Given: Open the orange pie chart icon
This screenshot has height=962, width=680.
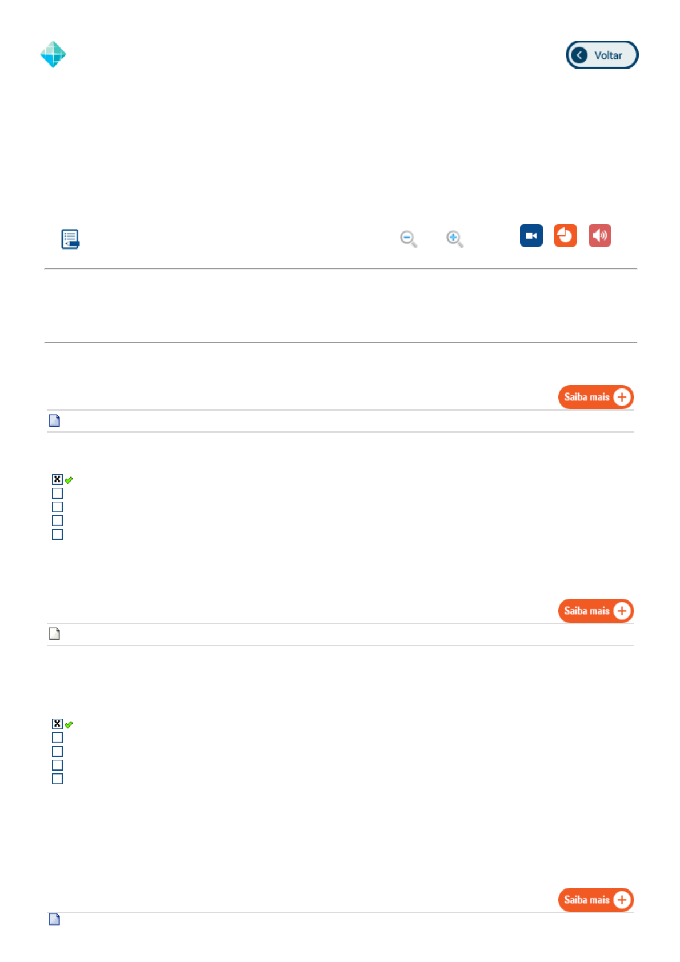Looking at the screenshot, I should (x=565, y=235).
